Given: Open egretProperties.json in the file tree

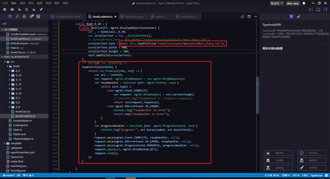Looking at the screenshot, I should (23, 152).
